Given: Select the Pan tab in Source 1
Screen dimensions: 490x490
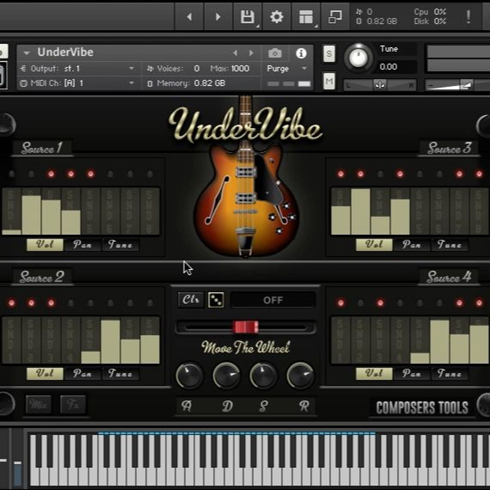Looking at the screenshot, I should pyautogui.click(x=82, y=245).
